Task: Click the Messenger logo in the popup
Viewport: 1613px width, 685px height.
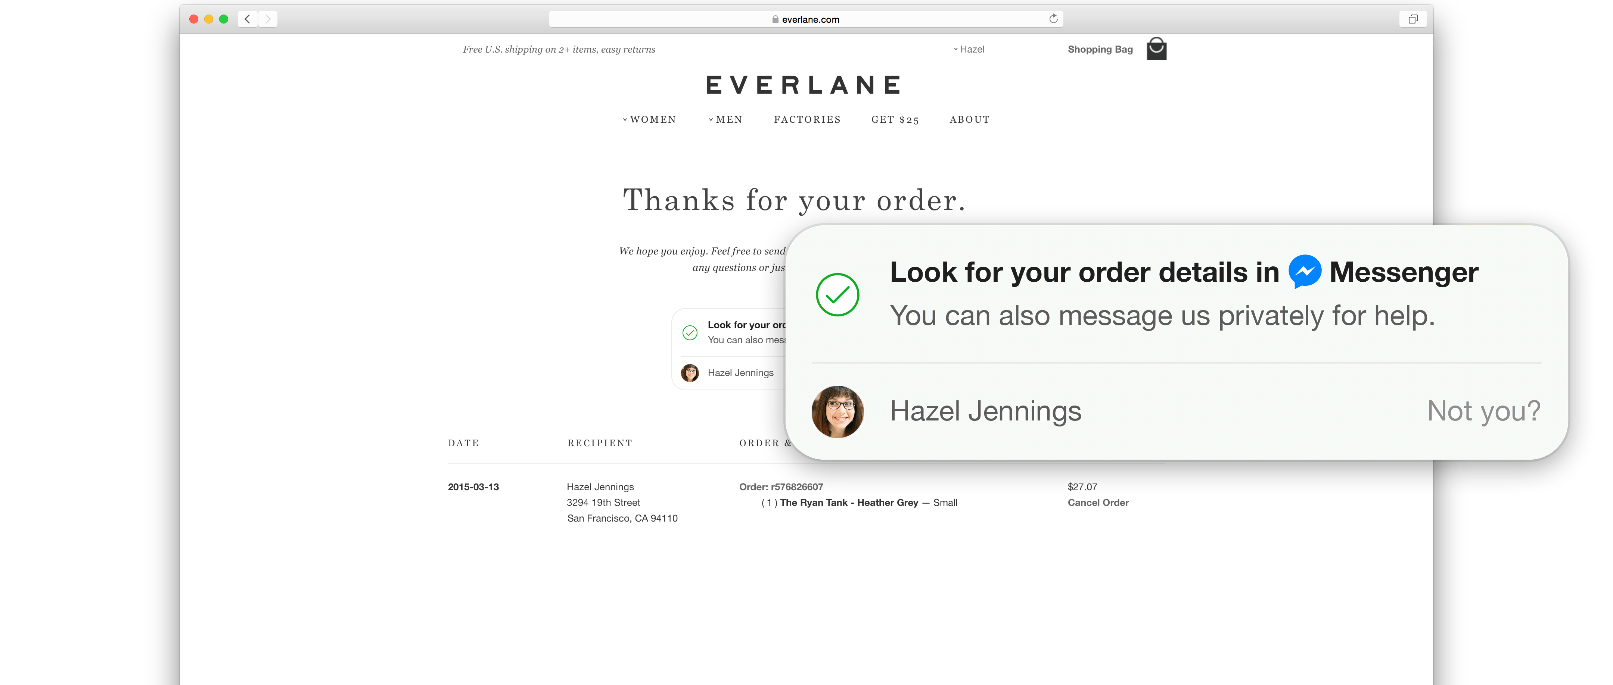Action: click(x=1305, y=272)
